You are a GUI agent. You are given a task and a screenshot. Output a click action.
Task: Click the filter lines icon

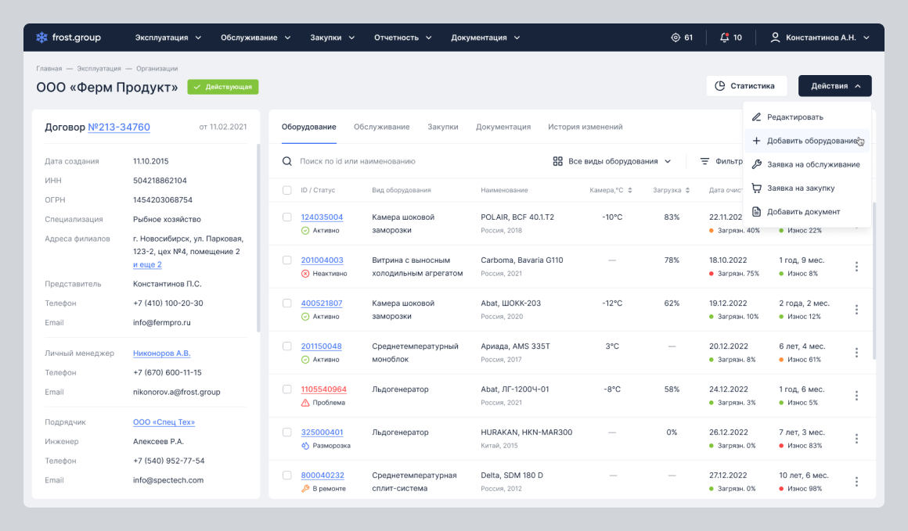click(x=704, y=161)
